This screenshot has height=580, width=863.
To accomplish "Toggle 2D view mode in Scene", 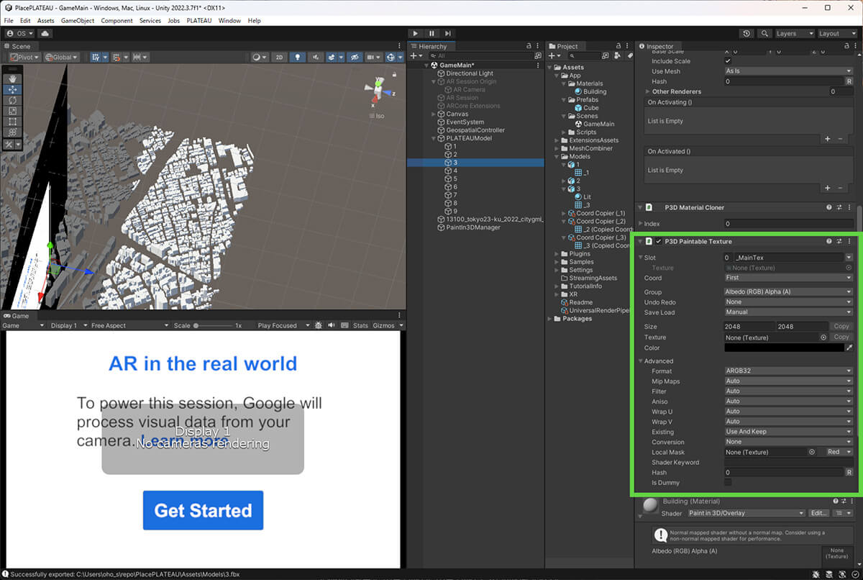I will coord(279,57).
